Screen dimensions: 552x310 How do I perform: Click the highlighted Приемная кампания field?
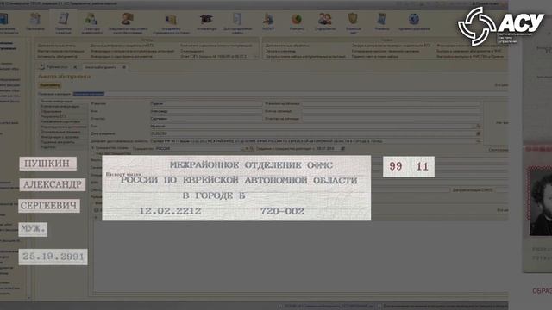coord(89,94)
